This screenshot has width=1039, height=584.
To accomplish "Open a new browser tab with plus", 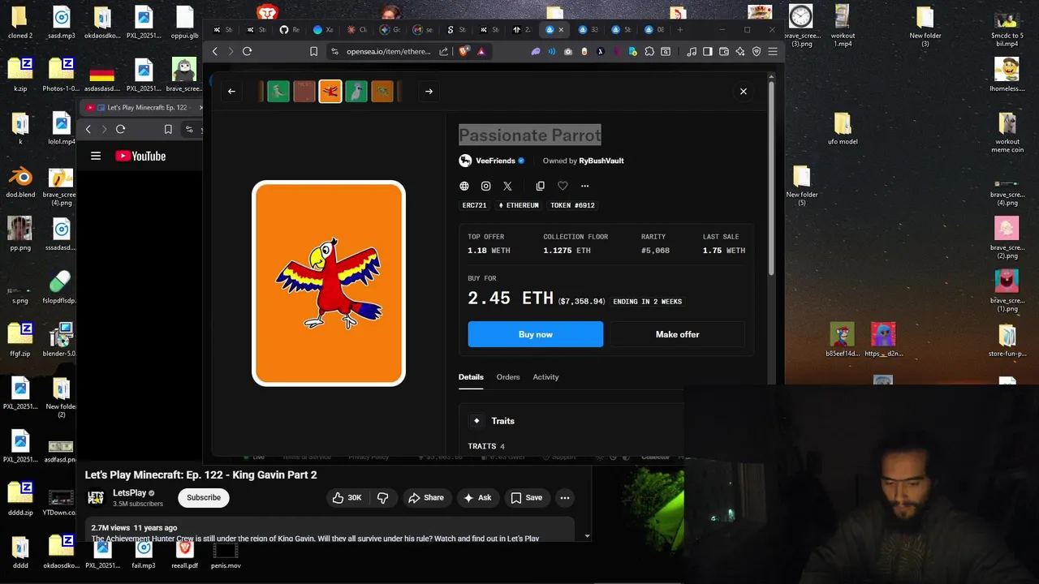I will click(680, 30).
